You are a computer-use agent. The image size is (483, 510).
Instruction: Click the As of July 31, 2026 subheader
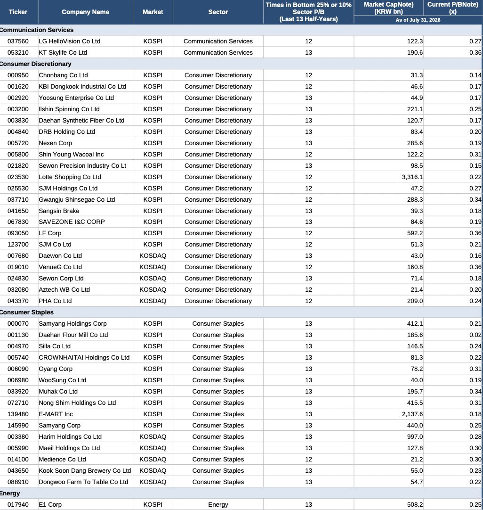point(418,20)
